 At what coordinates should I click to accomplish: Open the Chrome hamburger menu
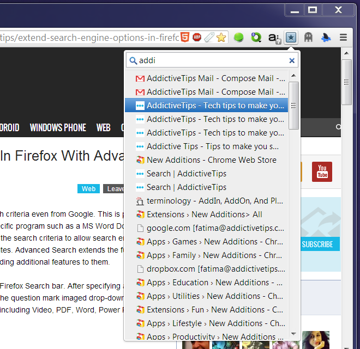pyautogui.click(x=343, y=38)
